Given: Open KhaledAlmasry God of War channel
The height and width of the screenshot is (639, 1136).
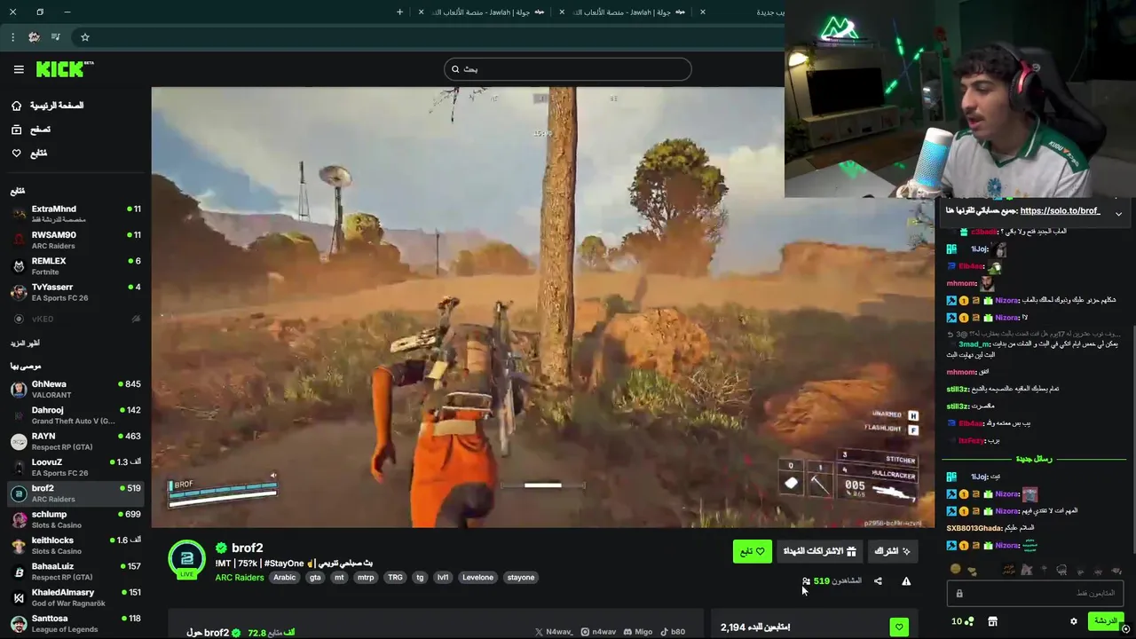Looking at the screenshot, I should [75, 597].
